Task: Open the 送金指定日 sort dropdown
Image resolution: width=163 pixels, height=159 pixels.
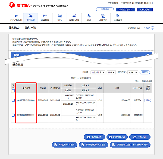Action: click(98, 73)
